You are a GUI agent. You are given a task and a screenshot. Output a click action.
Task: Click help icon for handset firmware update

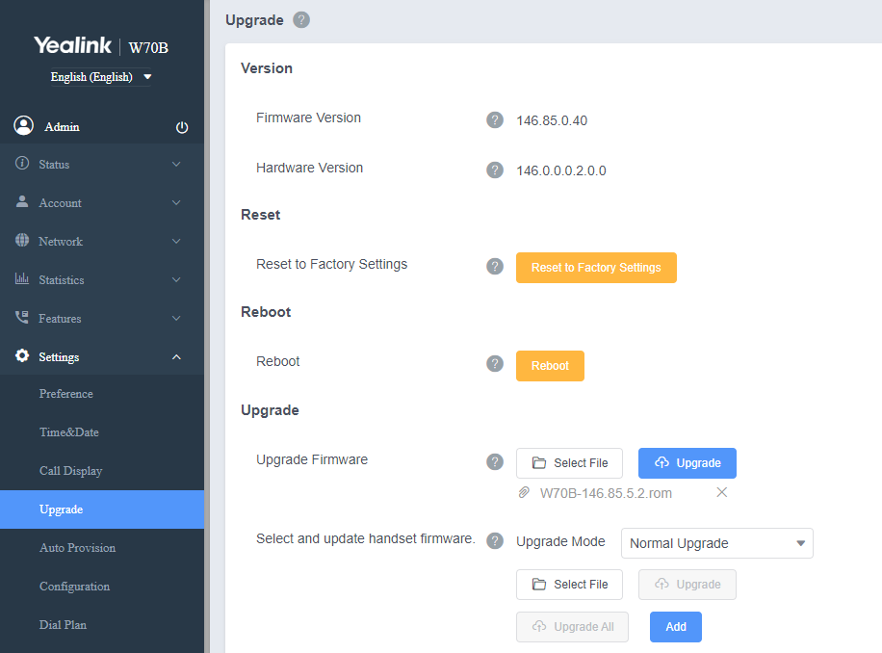pyautogui.click(x=495, y=541)
